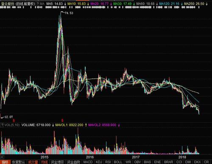The height and width of the screenshot is (164, 212).
Task: Toggle the 资金趋势 fund trend indicator
Action: point(73,162)
